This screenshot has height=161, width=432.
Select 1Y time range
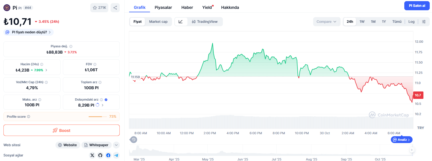pos(384,22)
